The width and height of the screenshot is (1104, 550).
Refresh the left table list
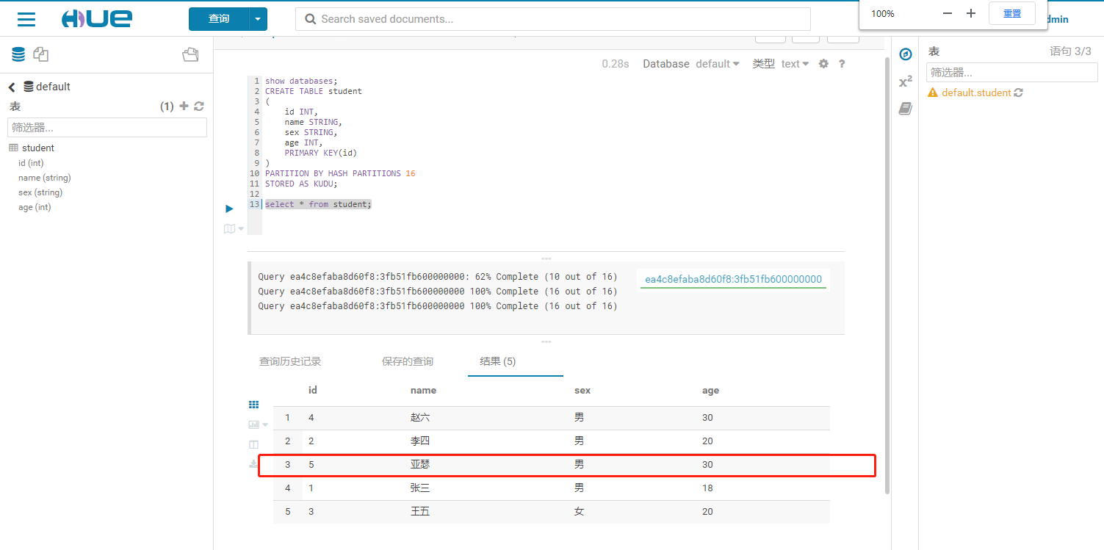click(x=198, y=106)
